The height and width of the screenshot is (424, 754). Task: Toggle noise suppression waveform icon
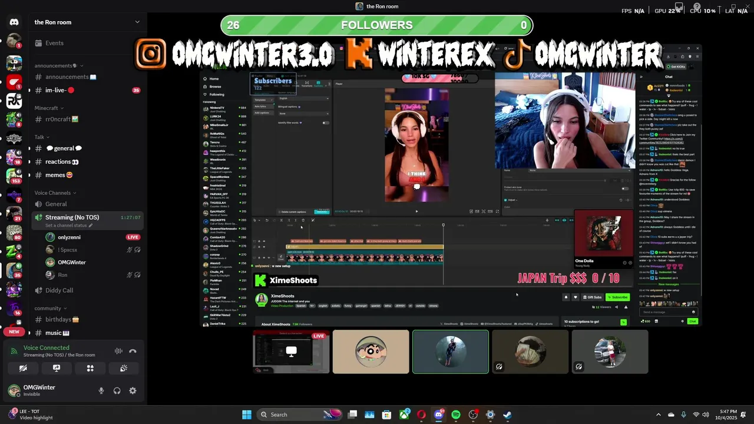coord(118,351)
